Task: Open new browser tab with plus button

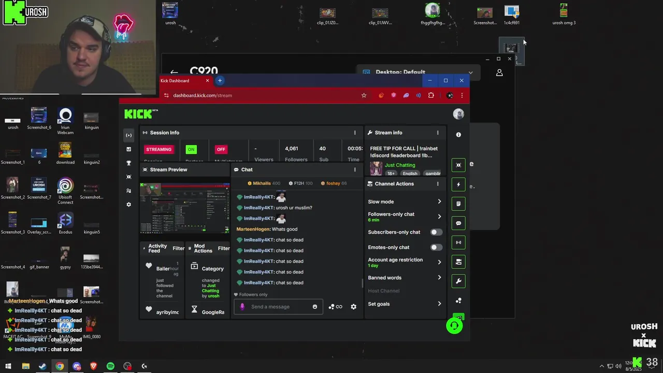Action: 220,80
